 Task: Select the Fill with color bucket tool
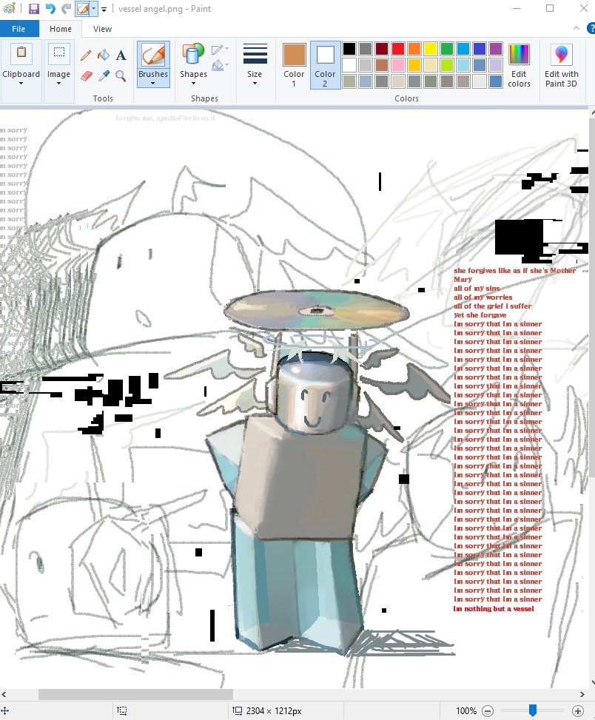tap(104, 55)
